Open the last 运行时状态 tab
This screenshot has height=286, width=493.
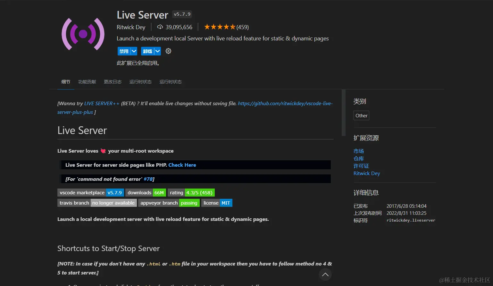tap(171, 82)
